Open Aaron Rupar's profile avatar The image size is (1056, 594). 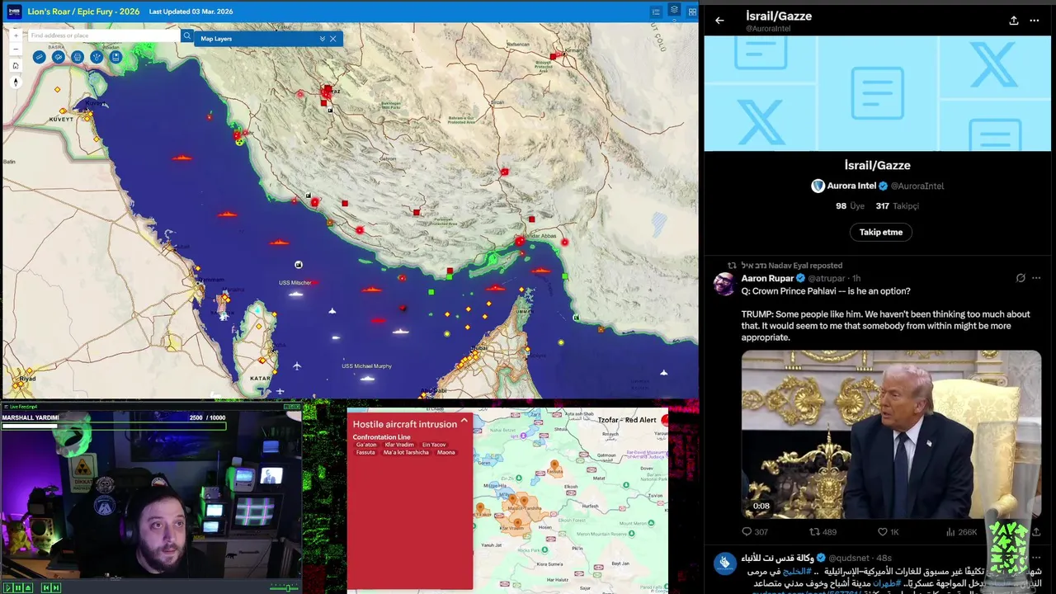[724, 285]
